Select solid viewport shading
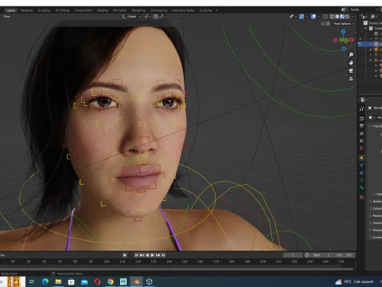Viewport: 382px width, 287px height. pos(337,17)
